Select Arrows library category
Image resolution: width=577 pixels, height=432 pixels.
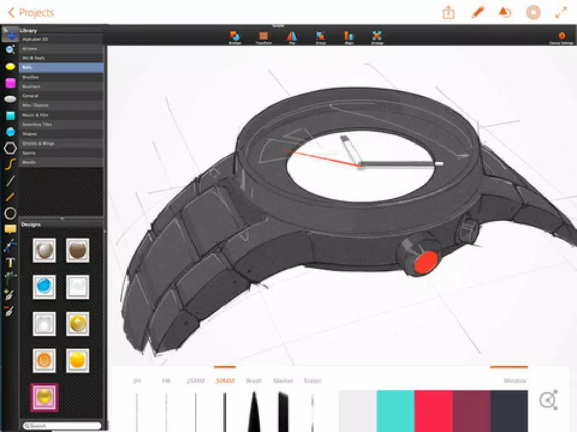[x=61, y=49]
